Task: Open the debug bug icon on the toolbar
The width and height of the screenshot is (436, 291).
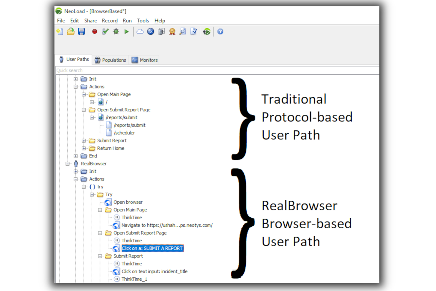Action: (116, 31)
